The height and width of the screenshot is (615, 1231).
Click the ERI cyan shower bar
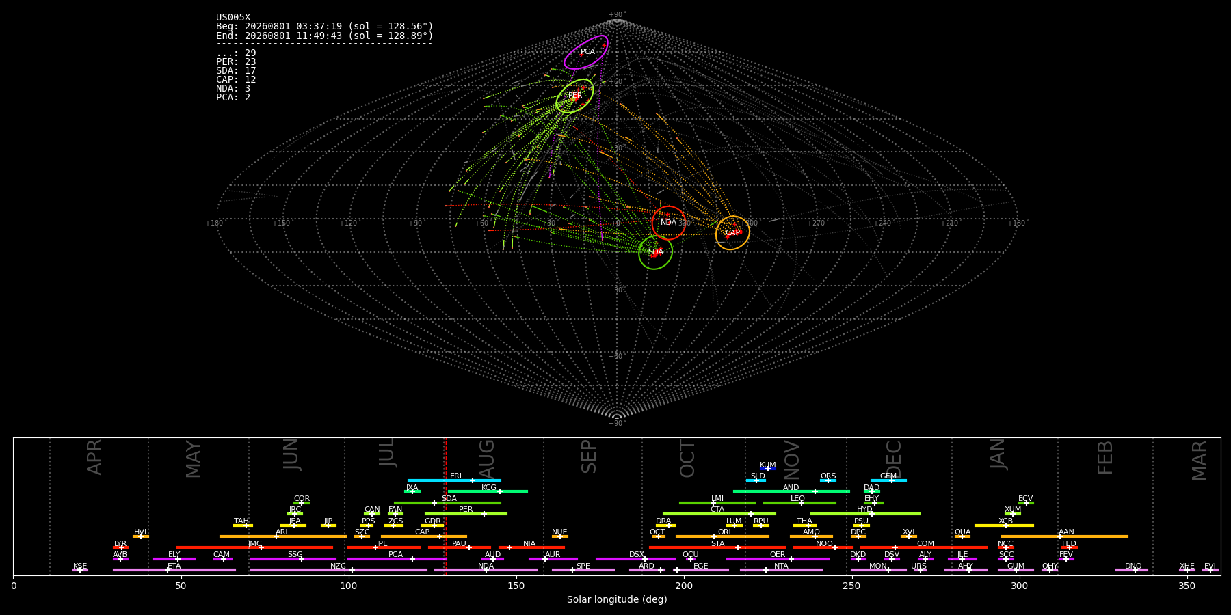tap(454, 480)
